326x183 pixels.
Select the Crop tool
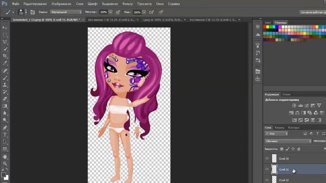[5, 56]
